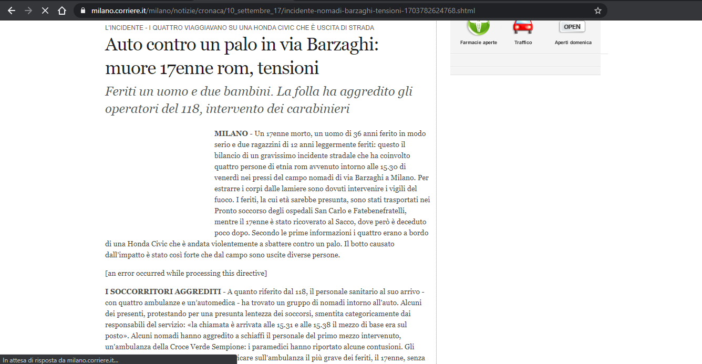This screenshot has height=364, width=702.
Task: Click the Traffico text label
Action: click(523, 43)
